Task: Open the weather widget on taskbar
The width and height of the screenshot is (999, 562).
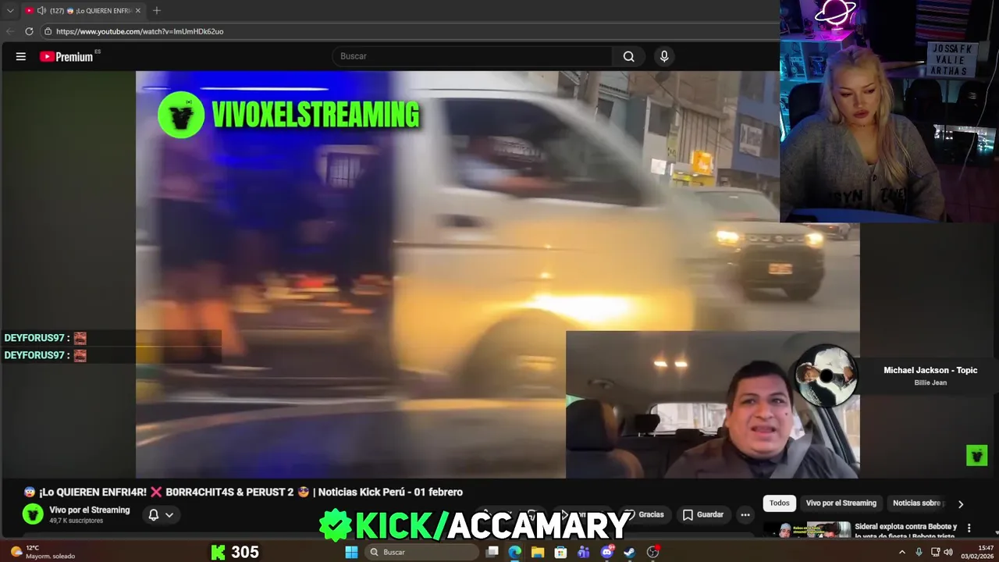Action: point(43,552)
